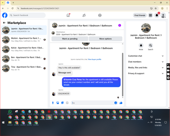Open the account profile avatar menu

point(163,15)
